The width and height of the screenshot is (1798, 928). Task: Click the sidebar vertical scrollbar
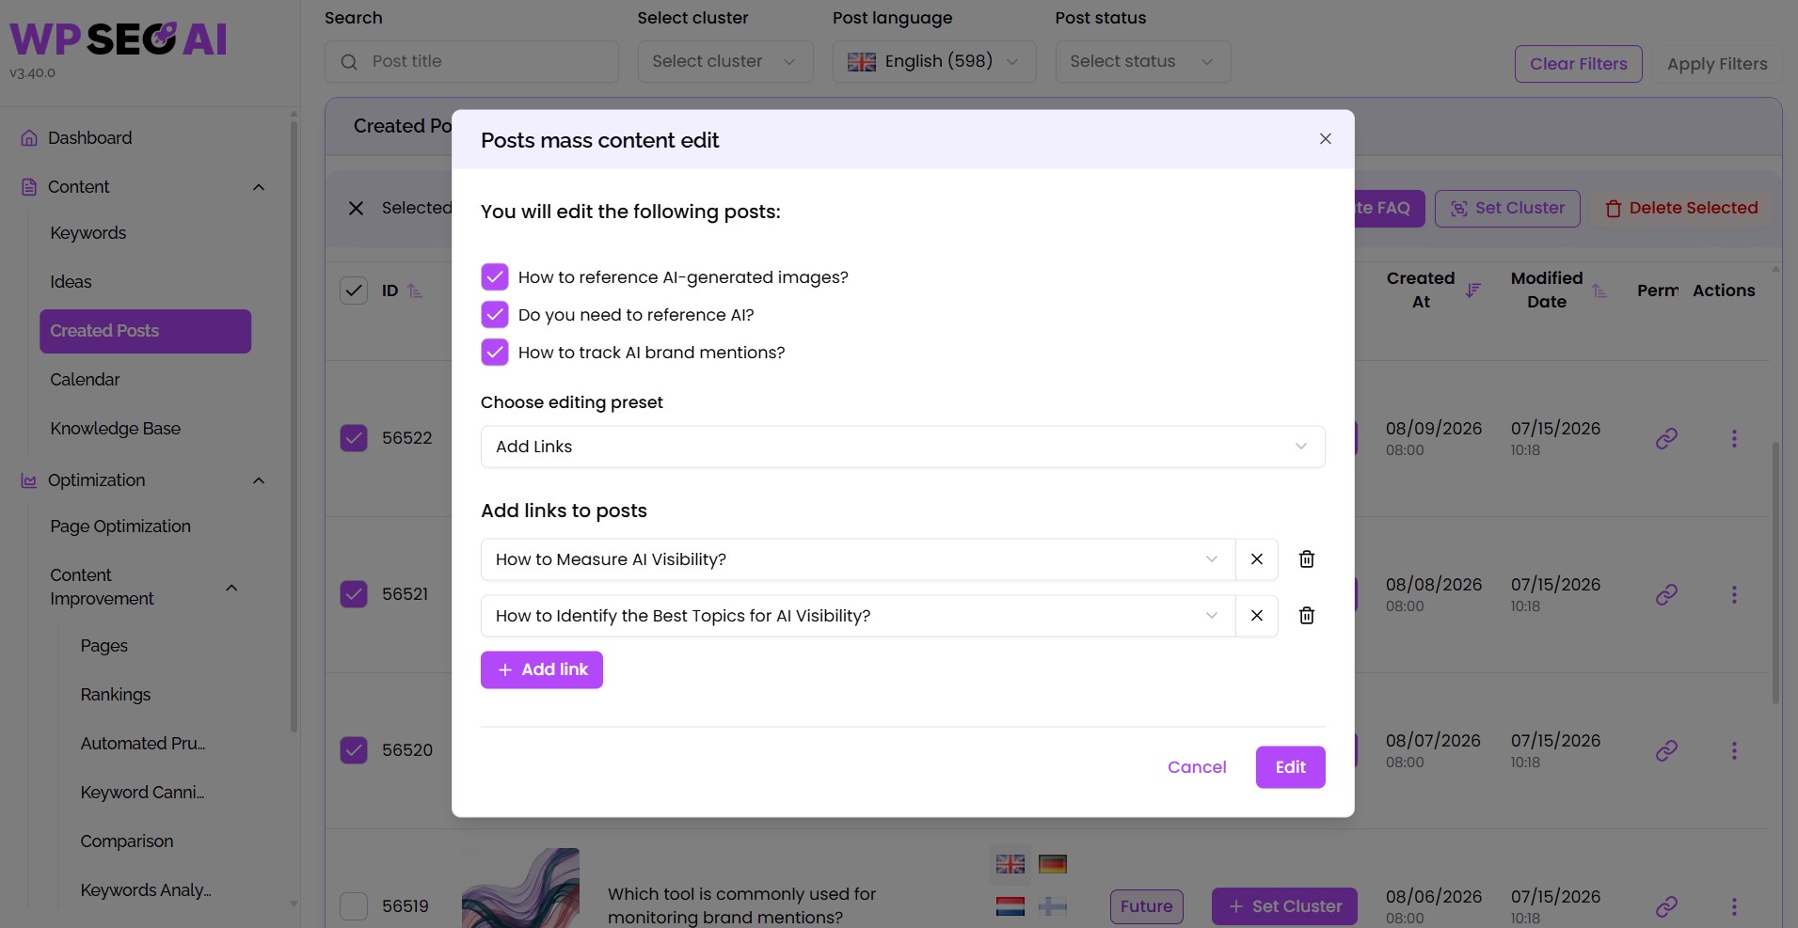point(294,423)
